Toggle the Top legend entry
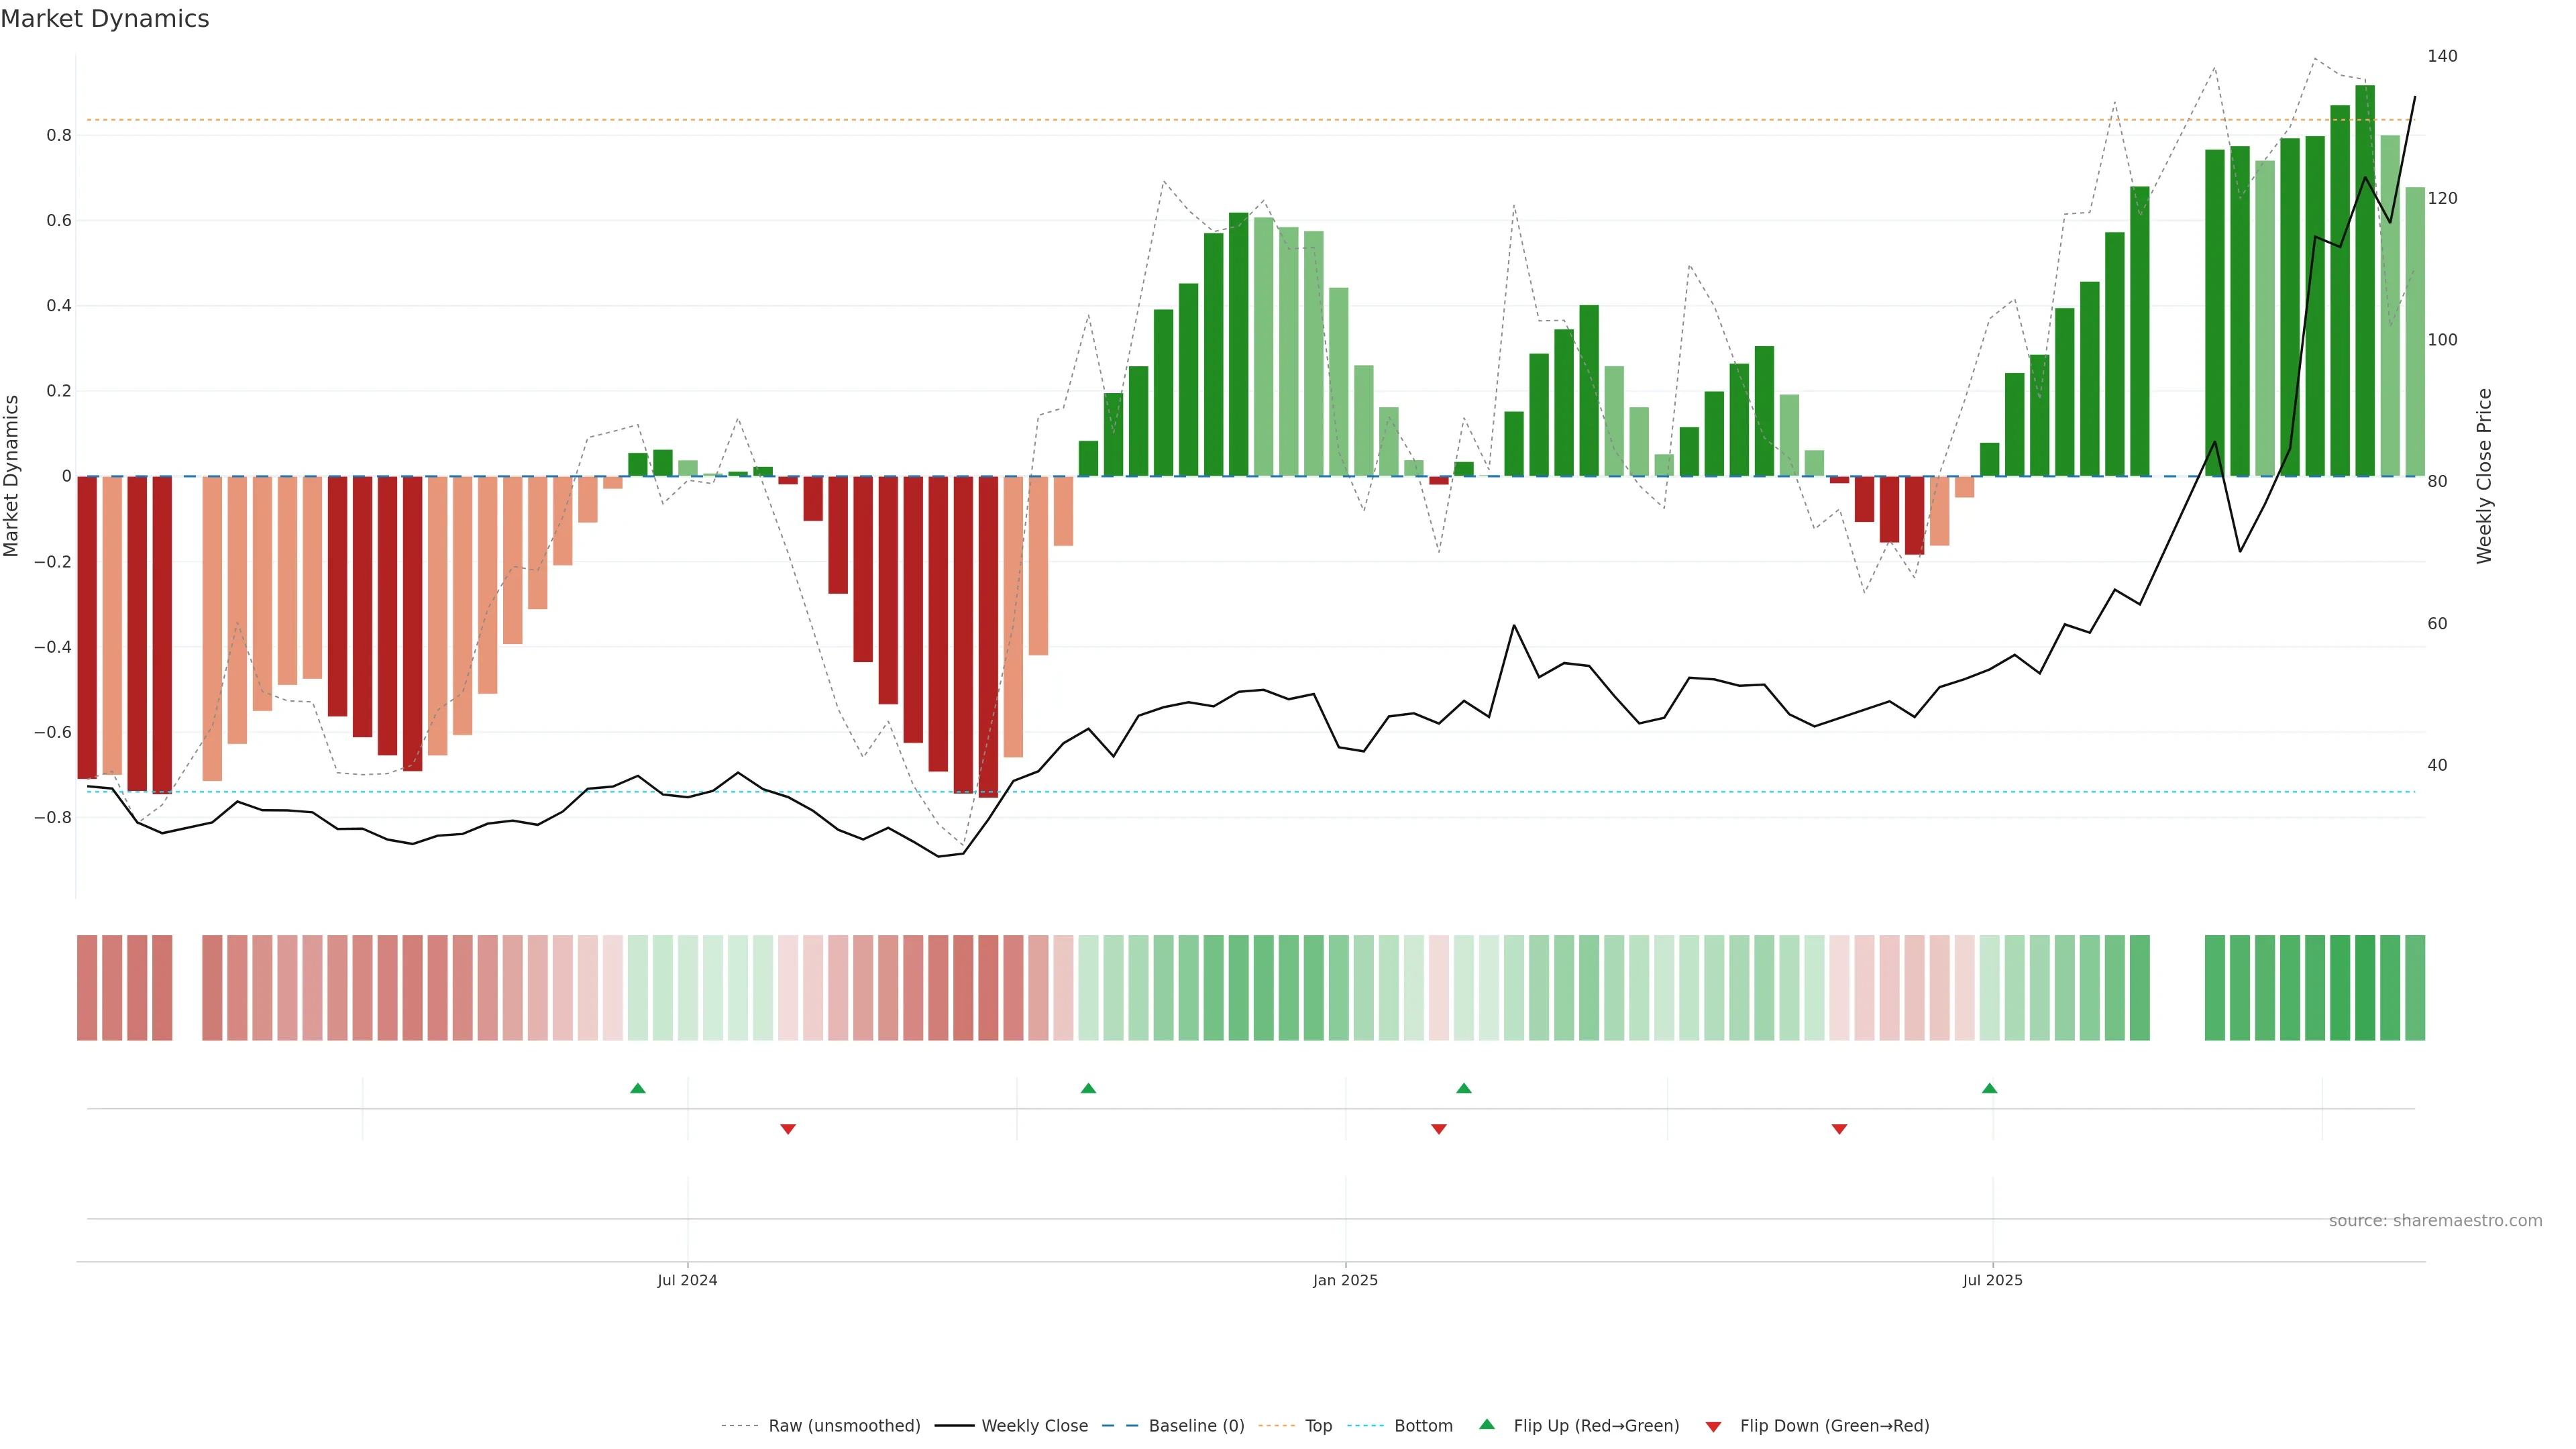Screen dimensions: 2576x1449 click(x=1318, y=1426)
